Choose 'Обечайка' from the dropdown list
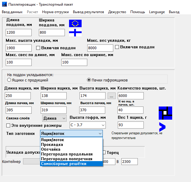The width and height of the screenshot is (191, 182). pyautogui.click(x=71, y=149)
